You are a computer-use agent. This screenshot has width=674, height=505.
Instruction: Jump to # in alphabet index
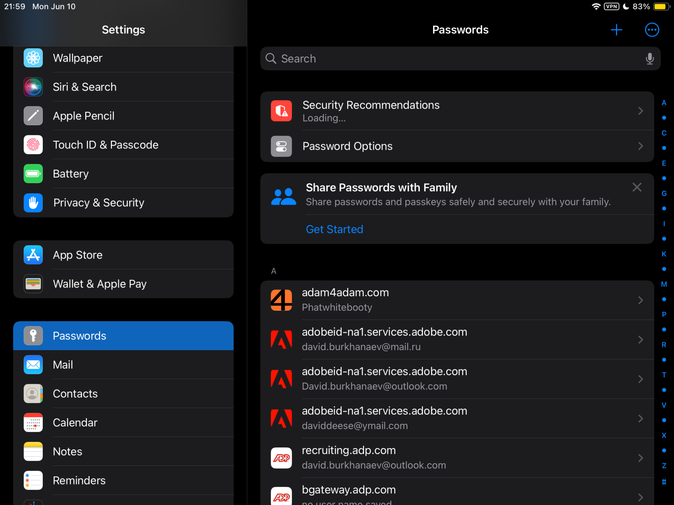[664, 482]
